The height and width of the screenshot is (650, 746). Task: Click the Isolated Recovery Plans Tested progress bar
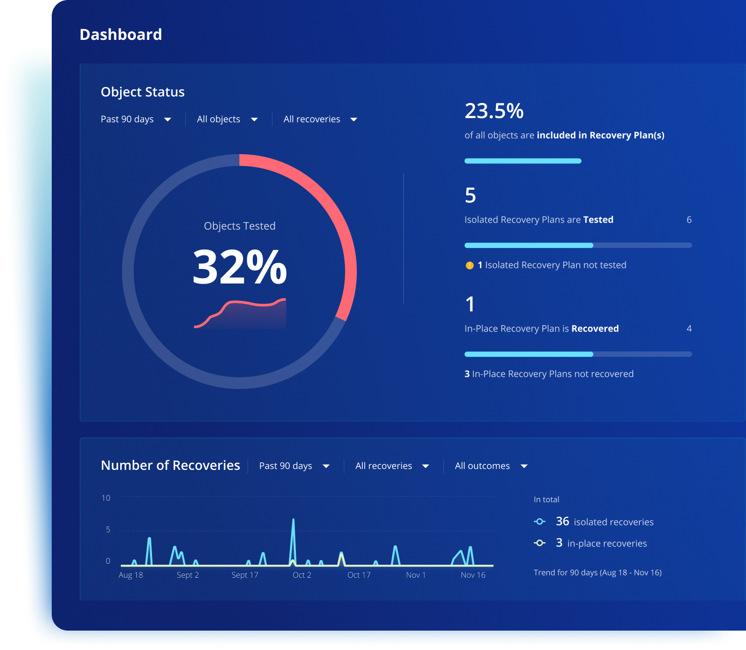[x=578, y=246]
